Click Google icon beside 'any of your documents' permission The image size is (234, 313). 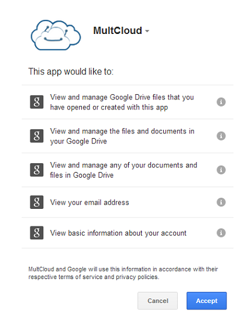click(36, 170)
